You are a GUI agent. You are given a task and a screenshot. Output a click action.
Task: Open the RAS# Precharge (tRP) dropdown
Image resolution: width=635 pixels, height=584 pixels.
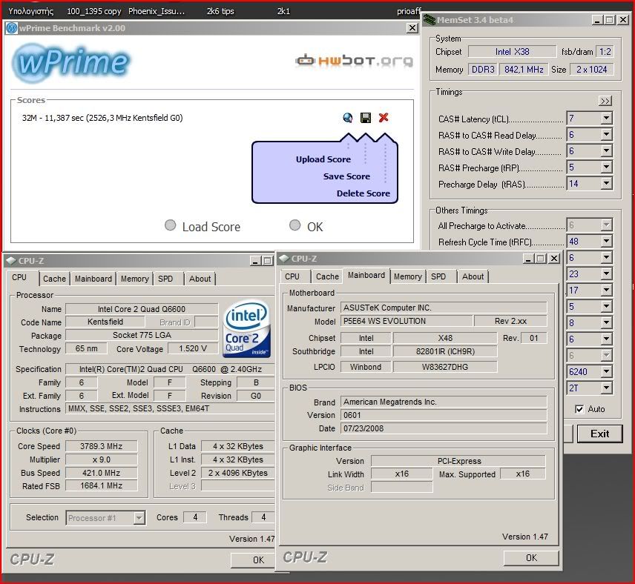[606, 167]
